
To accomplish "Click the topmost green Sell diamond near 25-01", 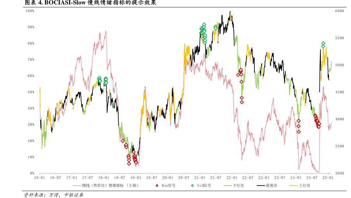I will point(323,43).
